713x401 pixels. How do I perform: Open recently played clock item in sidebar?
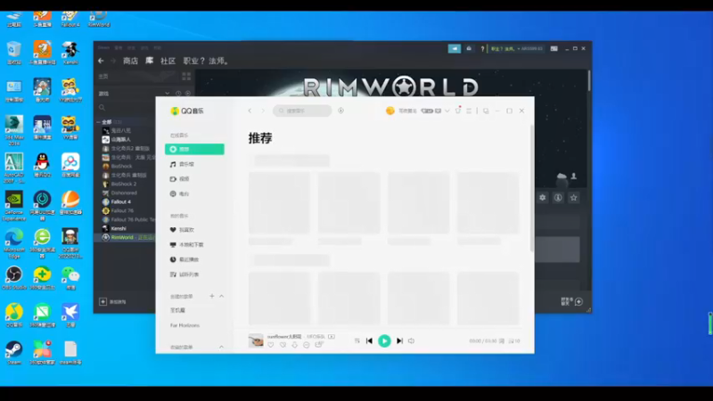[x=184, y=259]
